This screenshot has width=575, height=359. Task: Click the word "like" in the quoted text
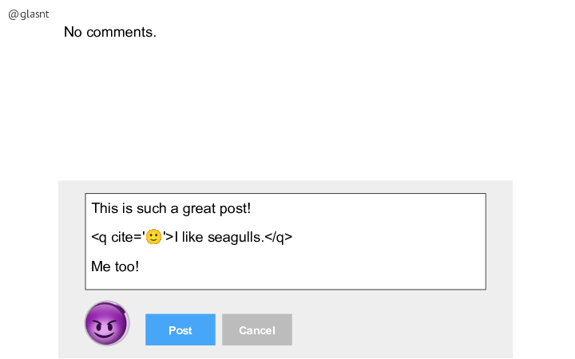[192, 238]
